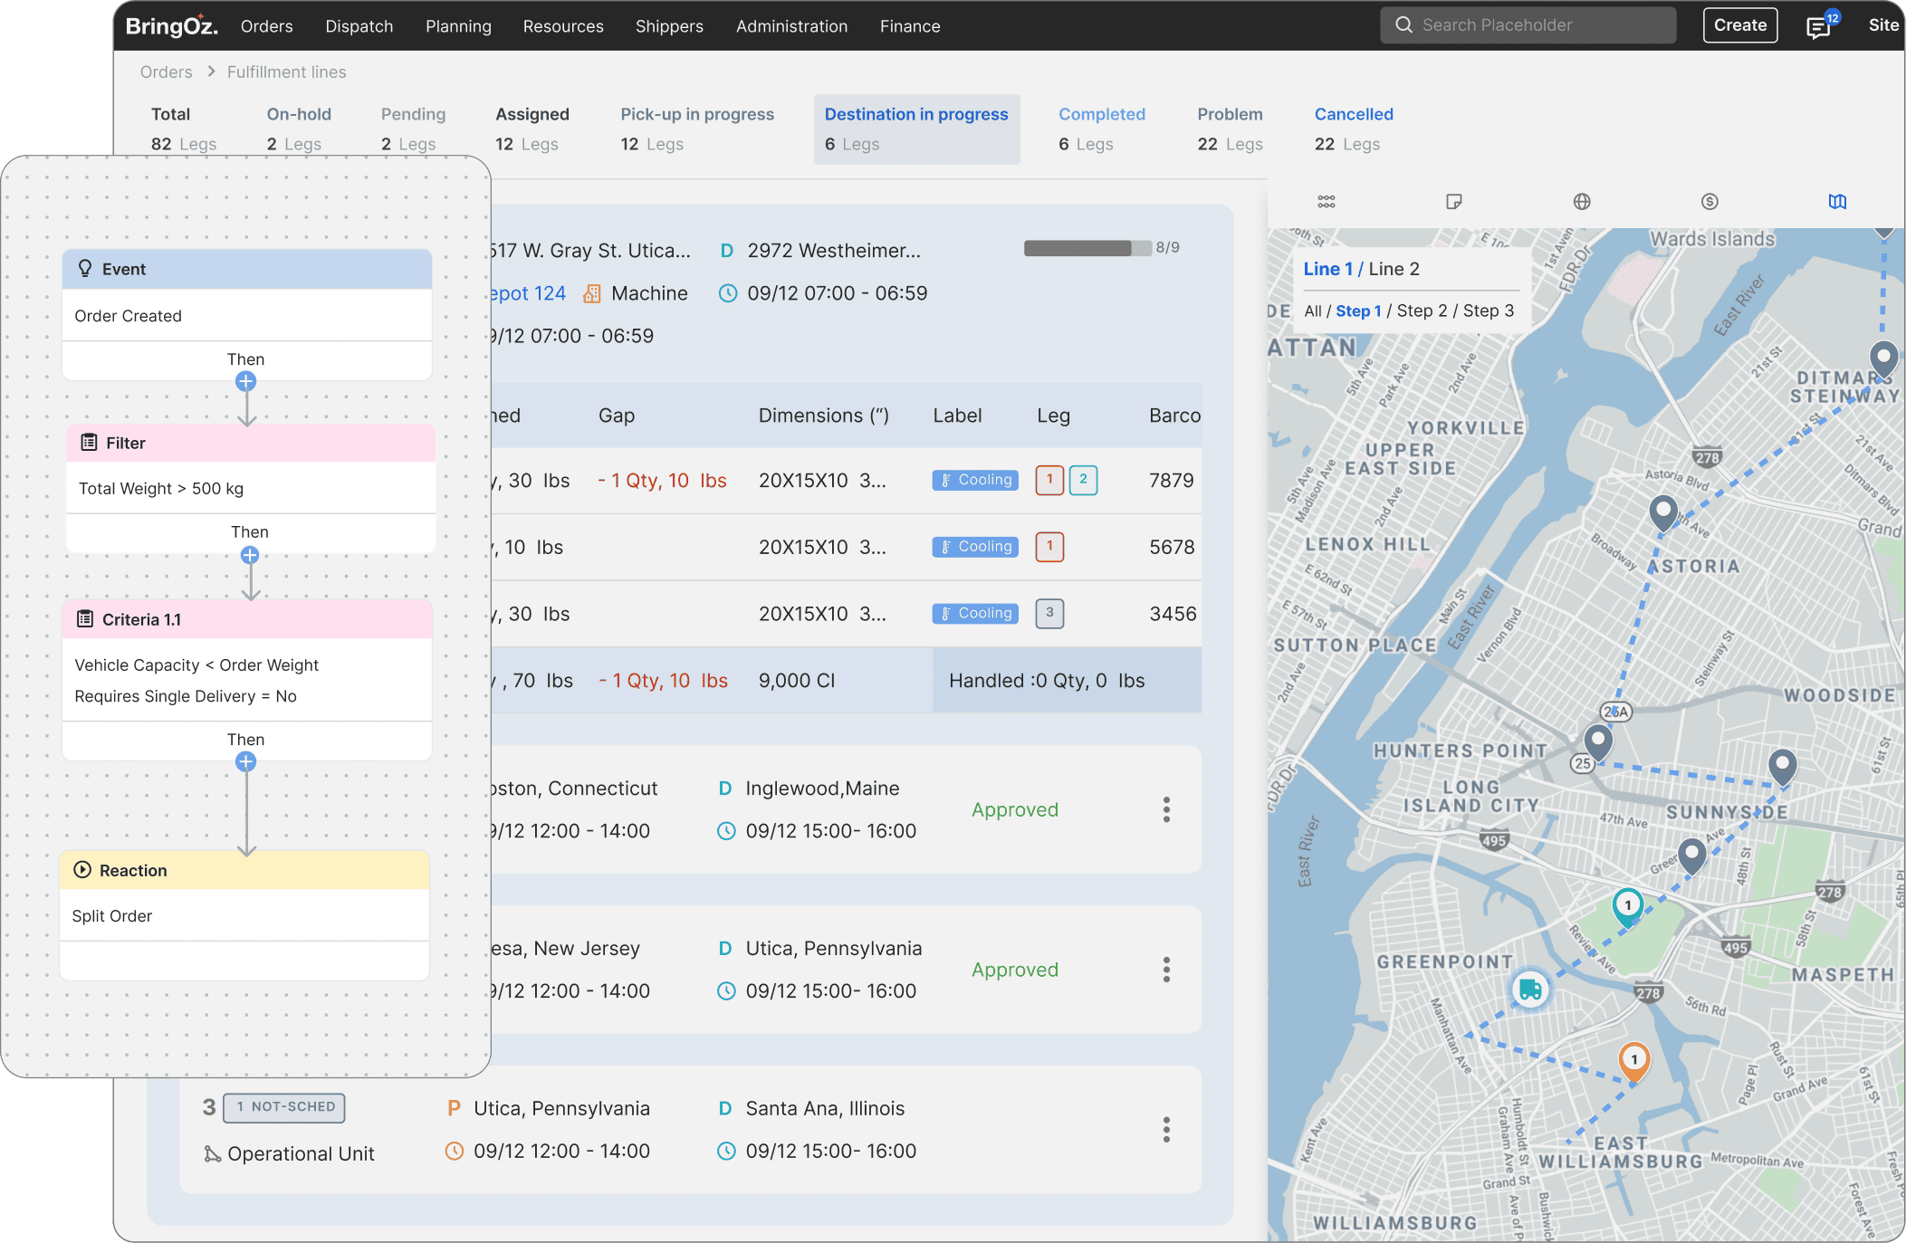Switch to Line 2 on the map
The width and height of the screenshot is (1906, 1243).
click(1394, 269)
